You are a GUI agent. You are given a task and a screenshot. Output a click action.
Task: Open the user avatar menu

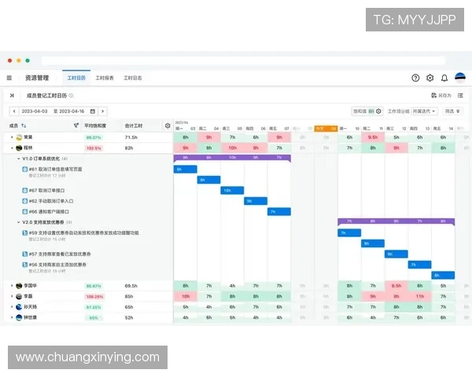coord(460,78)
